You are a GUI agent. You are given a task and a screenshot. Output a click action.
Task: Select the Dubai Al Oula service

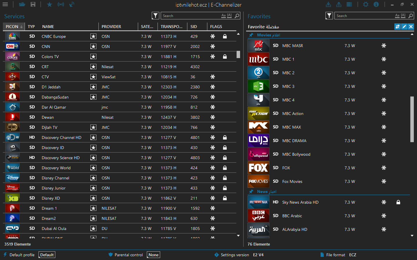120,229
